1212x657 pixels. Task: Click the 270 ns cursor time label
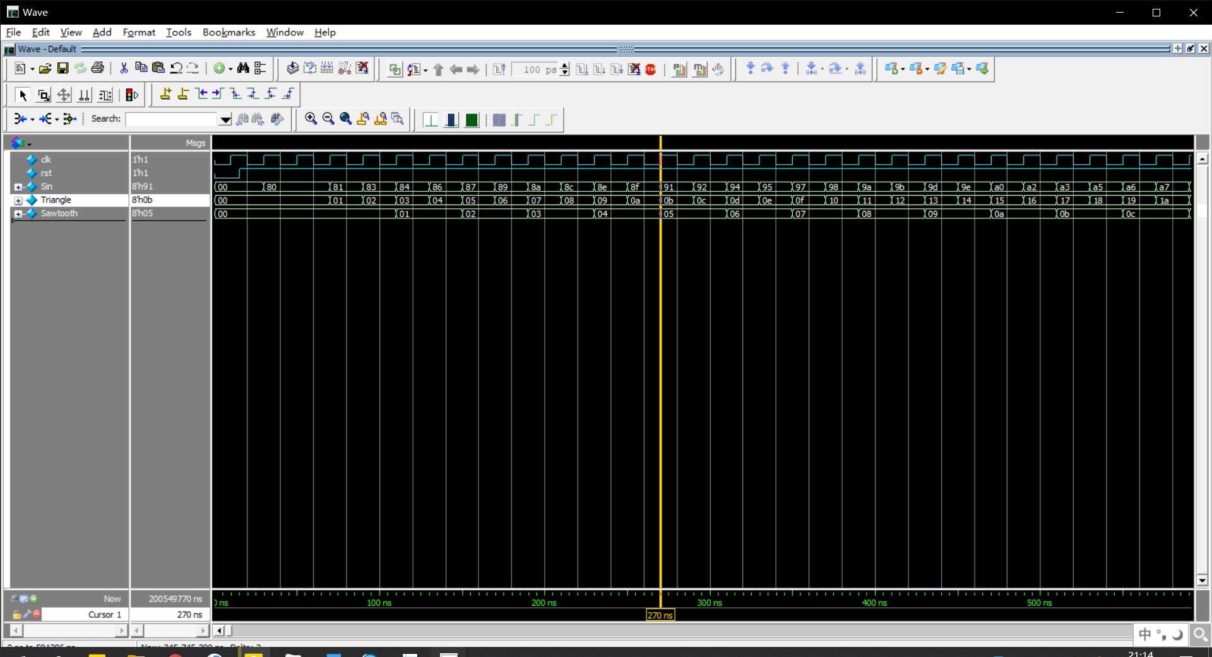660,615
